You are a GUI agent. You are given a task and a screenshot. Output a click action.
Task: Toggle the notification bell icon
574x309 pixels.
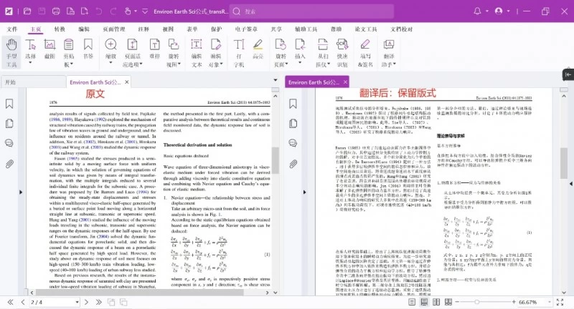point(477,11)
